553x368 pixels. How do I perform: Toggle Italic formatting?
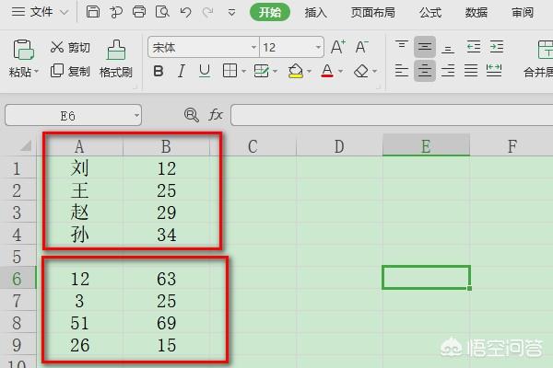tap(182, 71)
